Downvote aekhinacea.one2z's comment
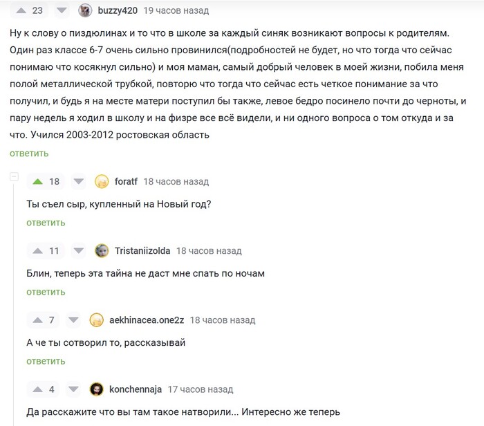The width and height of the screenshot is (484, 426). coord(73,320)
